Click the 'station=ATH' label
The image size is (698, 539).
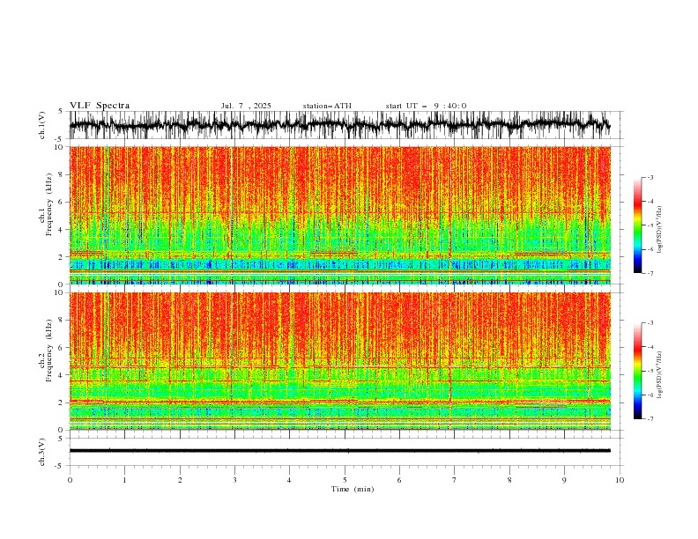[327, 106]
